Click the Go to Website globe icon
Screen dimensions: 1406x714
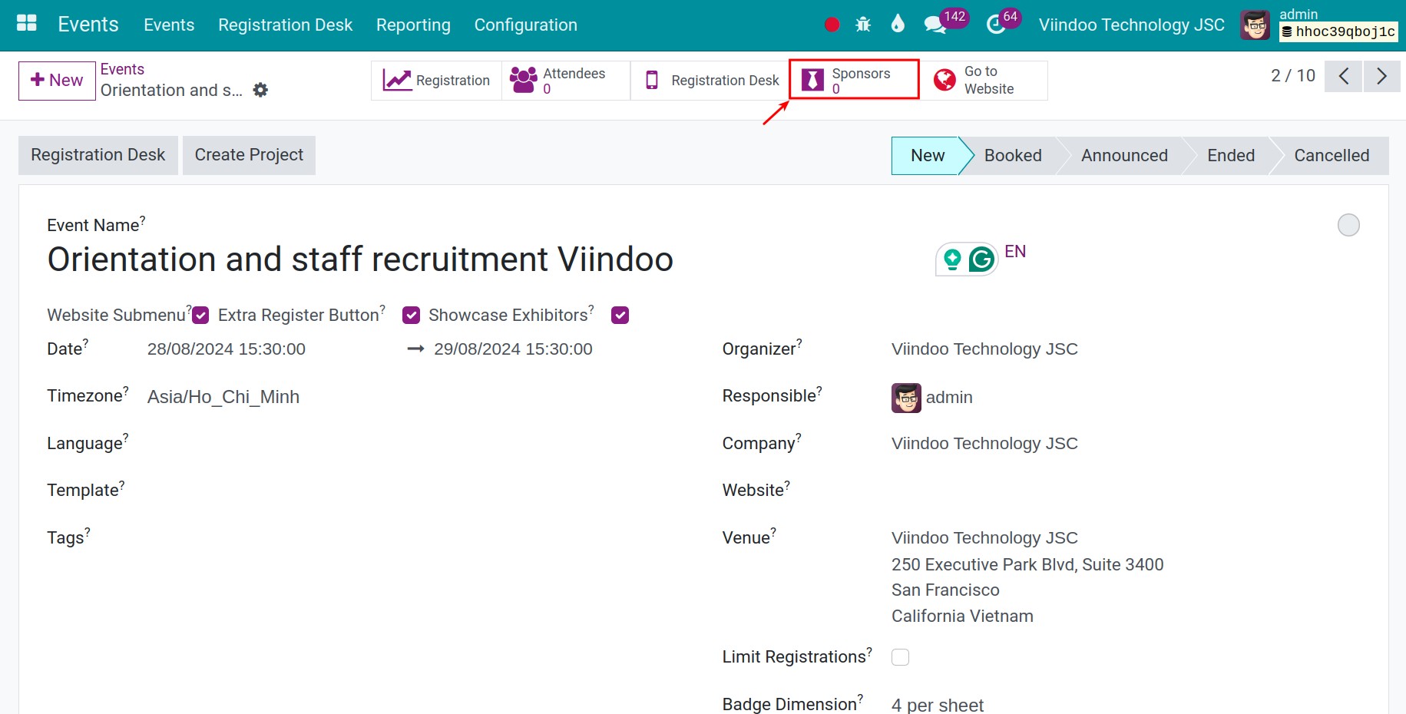coord(945,80)
